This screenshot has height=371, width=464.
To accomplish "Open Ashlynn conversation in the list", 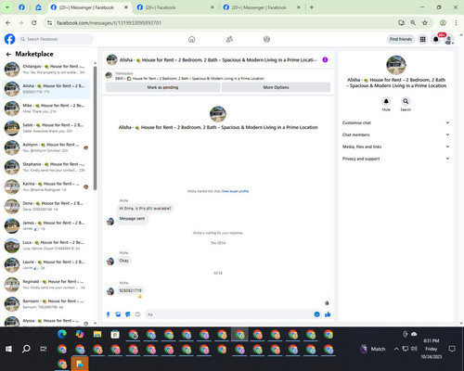I will [46, 147].
